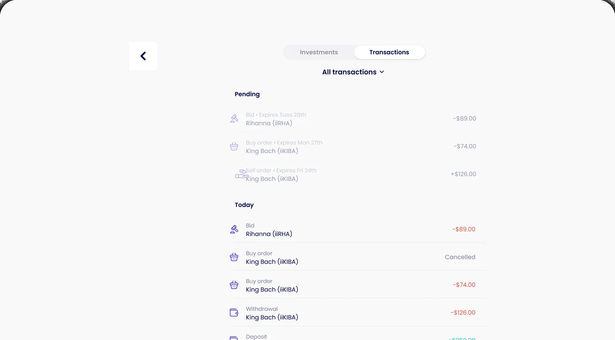Open pending buy order expiring Mon 27th
Viewport: 615px width, 340px height.
point(358,146)
